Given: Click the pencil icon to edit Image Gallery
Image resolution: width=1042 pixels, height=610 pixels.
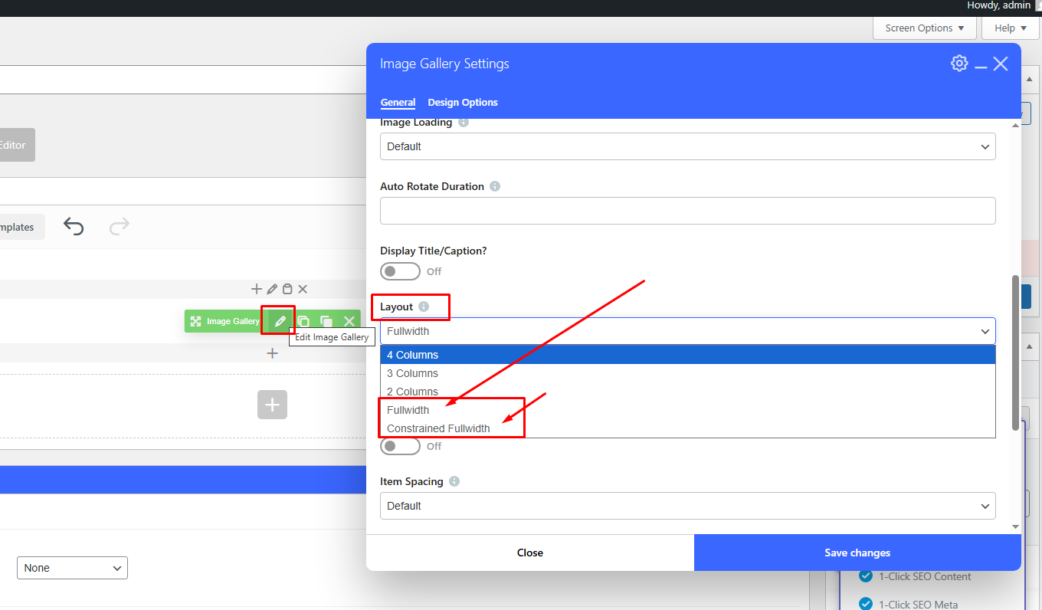Looking at the screenshot, I should [x=280, y=321].
